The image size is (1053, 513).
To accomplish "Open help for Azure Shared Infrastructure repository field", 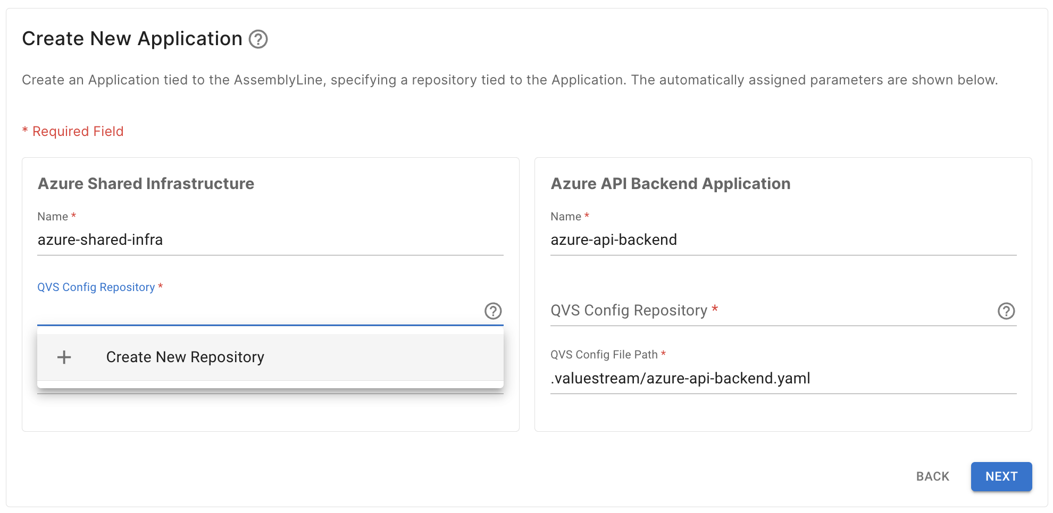I will (493, 311).
